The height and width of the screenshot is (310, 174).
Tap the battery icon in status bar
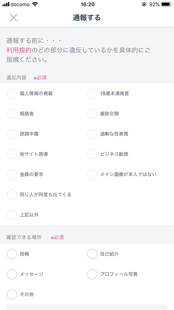(x=166, y=4)
